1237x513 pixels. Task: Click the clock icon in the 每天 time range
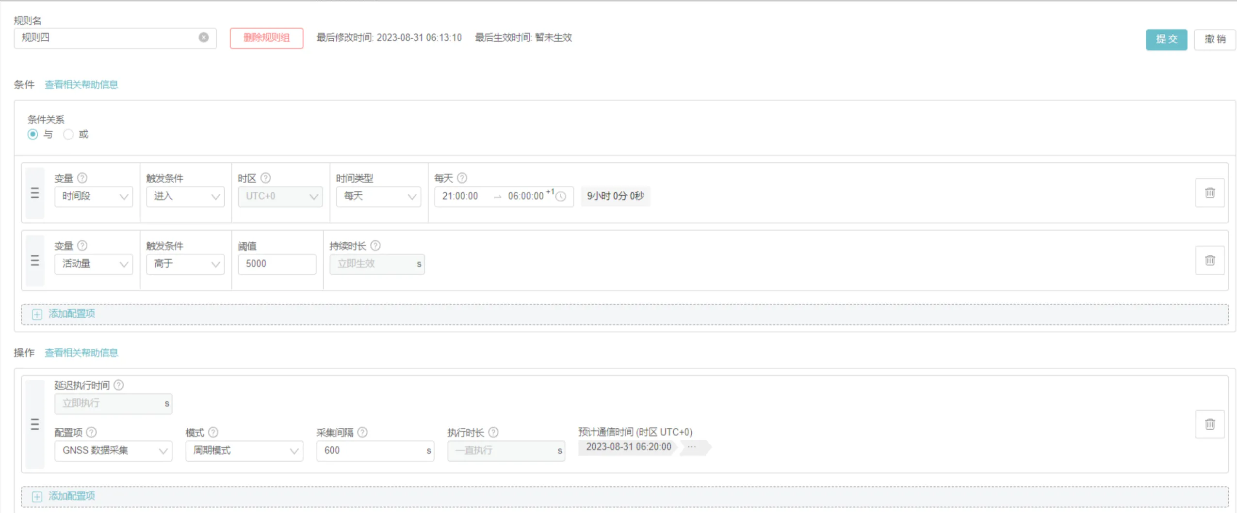[x=561, y=197]
